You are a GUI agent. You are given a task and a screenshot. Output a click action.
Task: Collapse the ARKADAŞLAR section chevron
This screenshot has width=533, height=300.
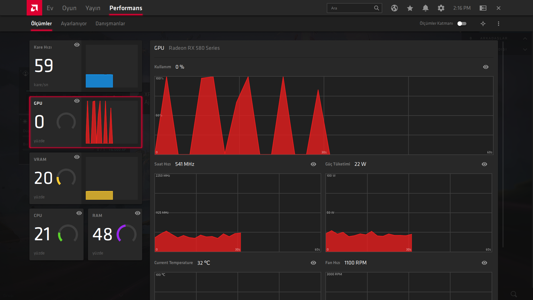point(525,38)
